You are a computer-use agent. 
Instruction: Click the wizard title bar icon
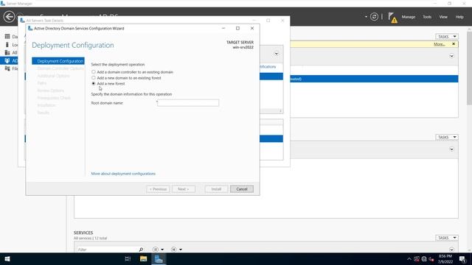tap(30, 28)
